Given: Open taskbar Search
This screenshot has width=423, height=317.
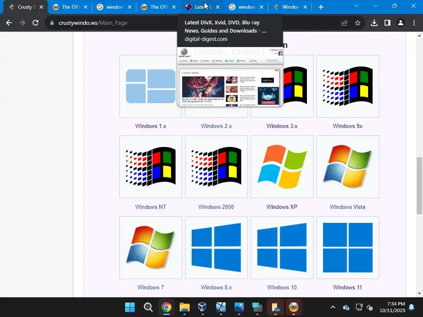Looking at the screenshot, I should (148, 307).
